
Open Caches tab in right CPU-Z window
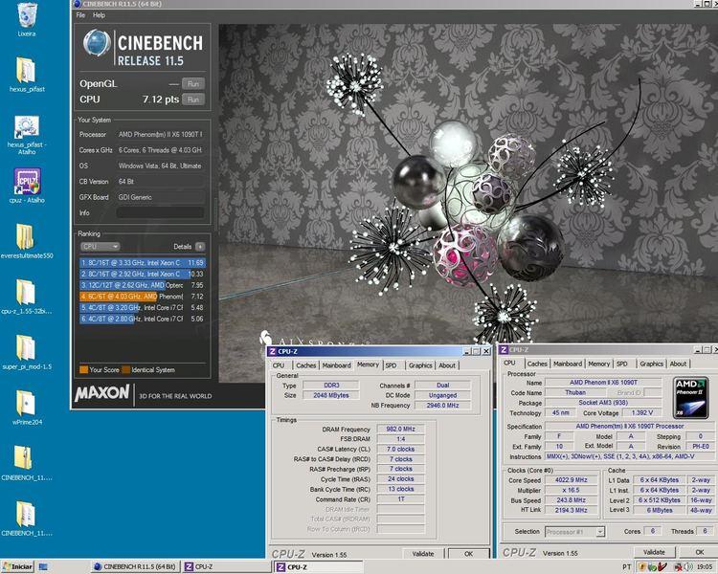(x=537, y=364)
